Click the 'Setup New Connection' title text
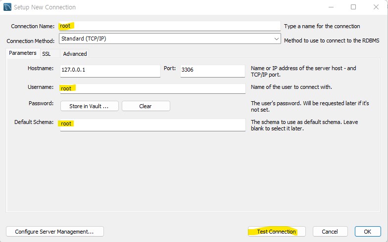The height and width of the screenshot is (242, 388). pyautogui.click(x=45, y=7)
